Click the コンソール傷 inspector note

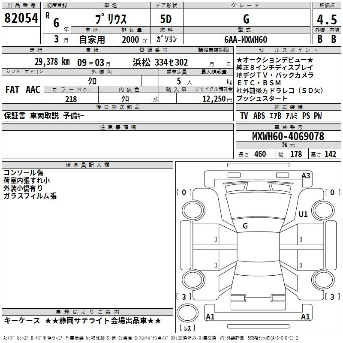pos(23,173)
